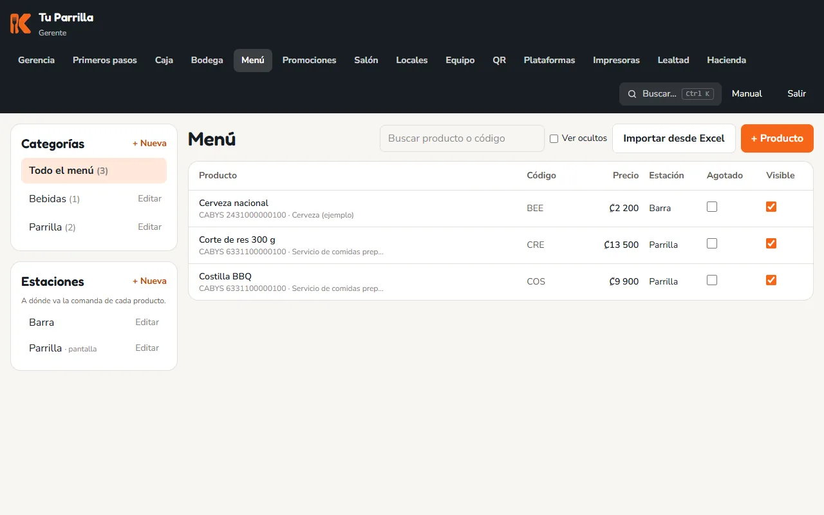Edit the Bebidas category
The height and width of the screenshot is (515, 824).
point(149,199)
